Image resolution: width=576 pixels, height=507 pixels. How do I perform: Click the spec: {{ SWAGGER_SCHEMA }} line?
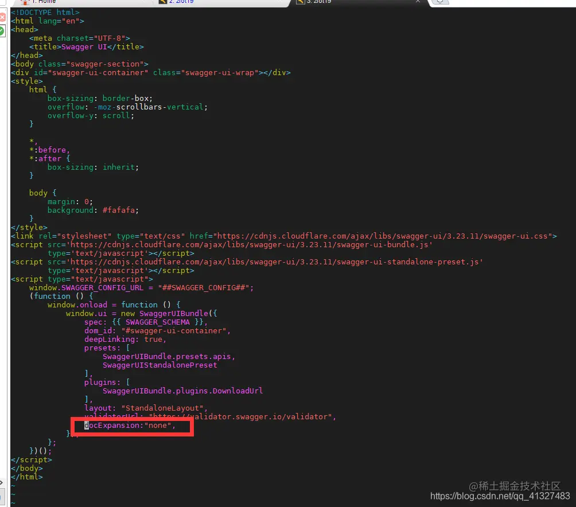[146, 322]
